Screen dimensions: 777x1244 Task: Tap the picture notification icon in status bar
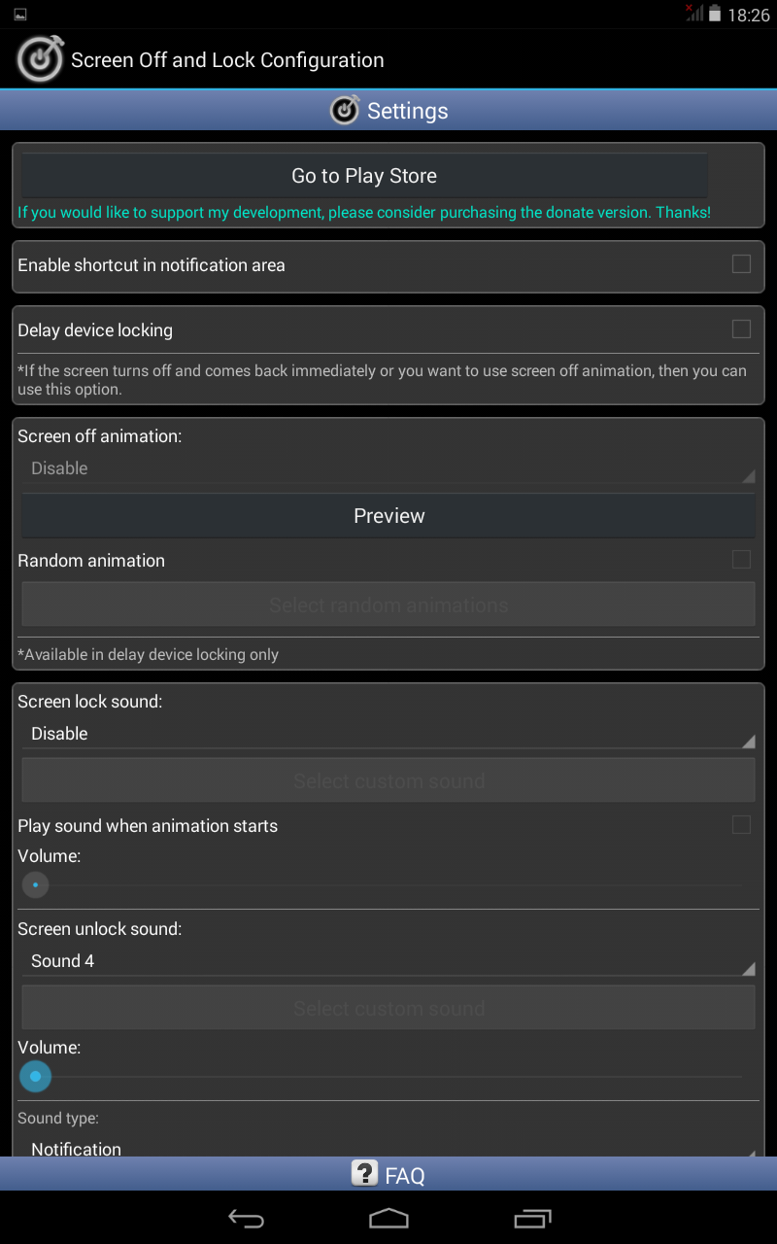20,15
